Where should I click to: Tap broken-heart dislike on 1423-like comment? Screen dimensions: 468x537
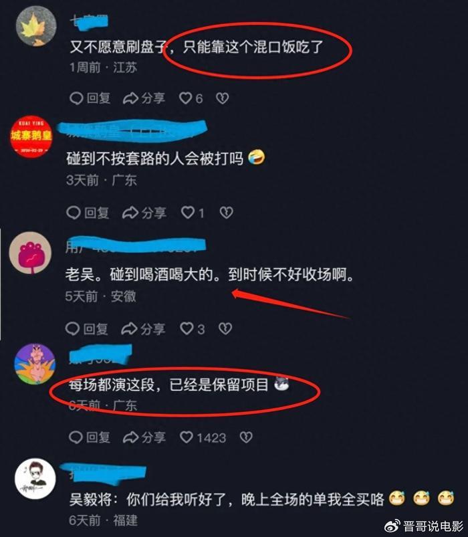coord(246,437)
